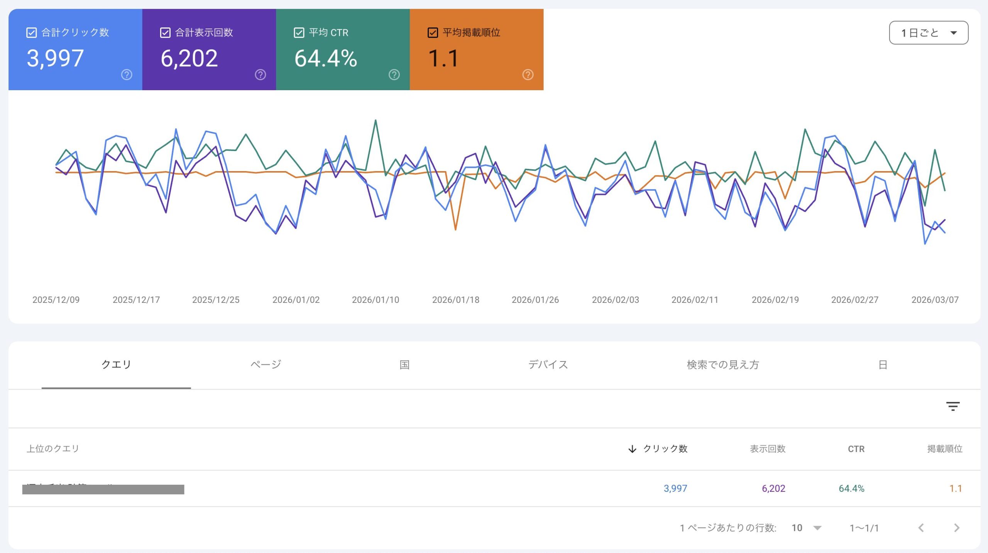The height and width of the screenshot is (553, 988).
Task: Open the 1日ごと interval dropdown
Action: pos(928,33)
